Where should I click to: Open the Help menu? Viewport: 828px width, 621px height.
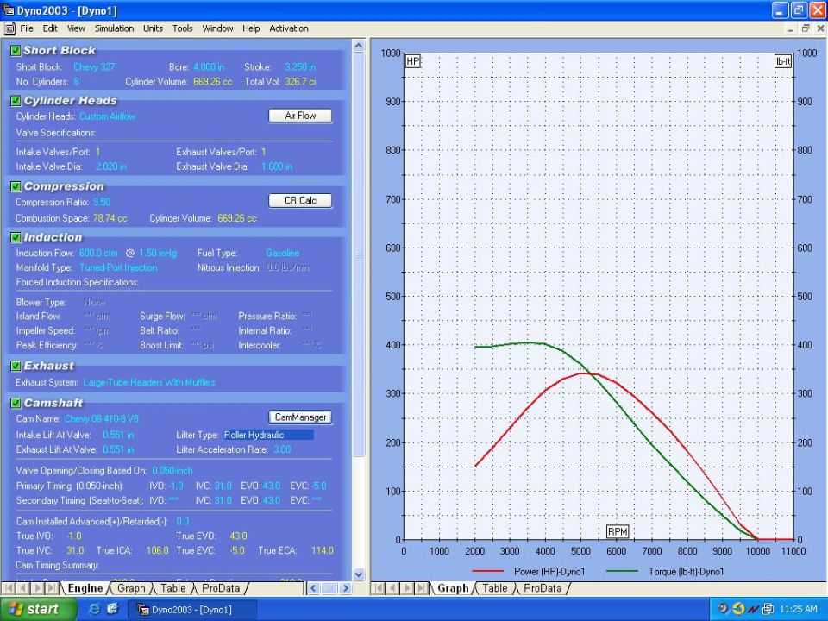coord(251,28)
